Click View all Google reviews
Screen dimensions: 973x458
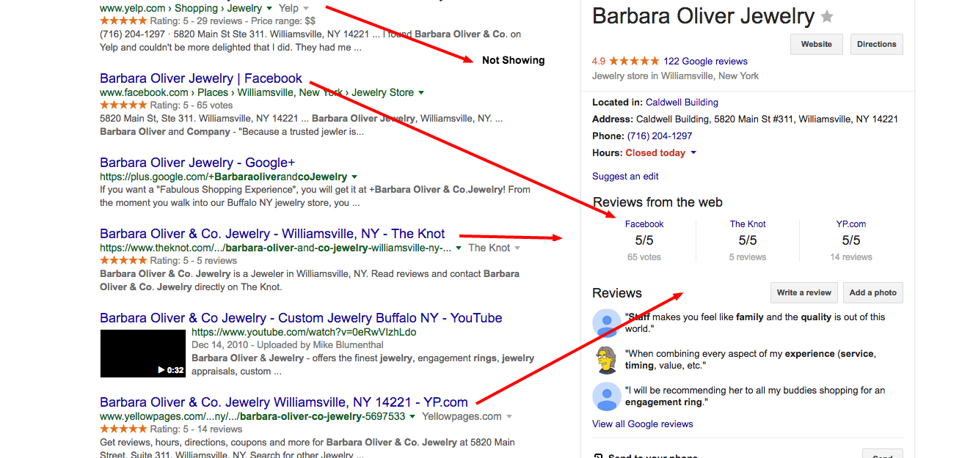pyautogui.click(x=643, y=424)
